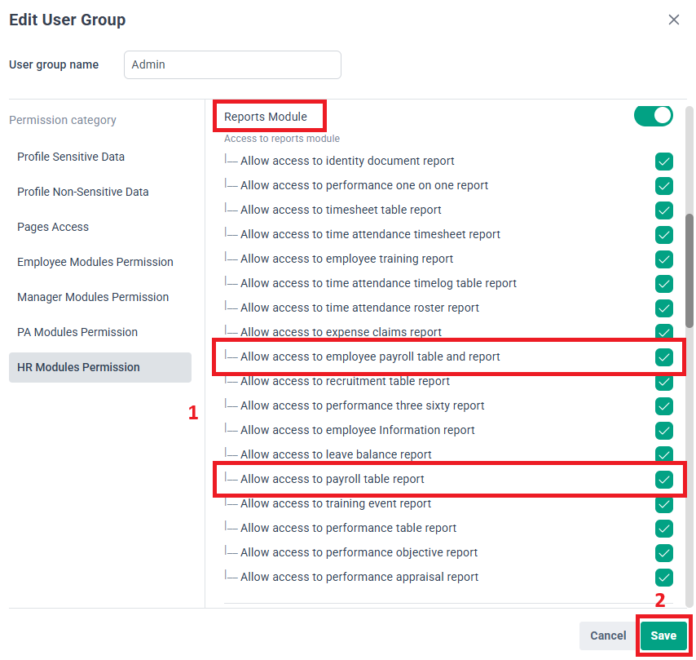Open Profile Sensitive Data category
Screen dimensions: 696x660
71,157
